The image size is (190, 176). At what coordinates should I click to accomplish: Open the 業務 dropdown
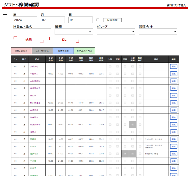coord(74,32)
